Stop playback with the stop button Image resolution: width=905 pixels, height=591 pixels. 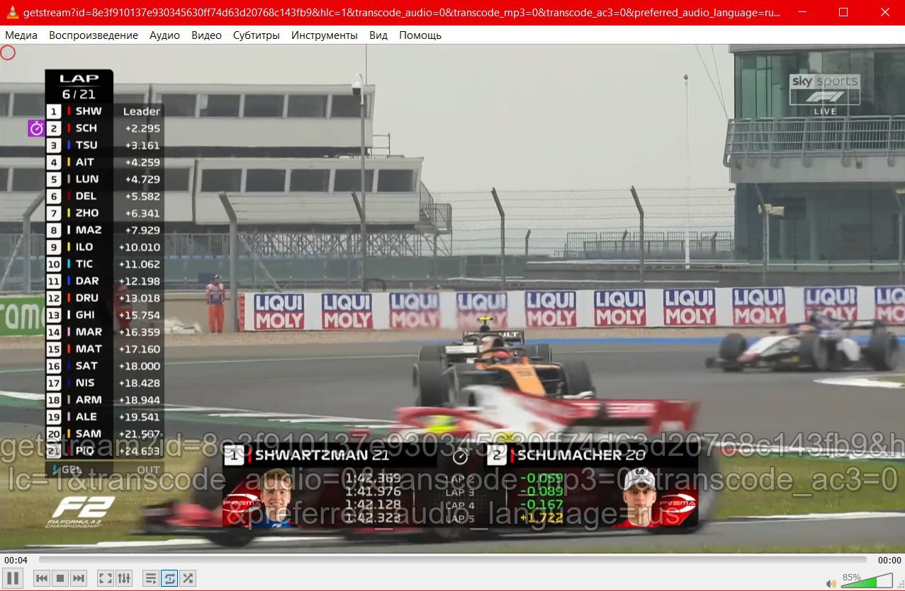tap(60, 578)
